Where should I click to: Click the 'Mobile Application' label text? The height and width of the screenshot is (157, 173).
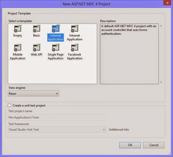pos(18,56)
